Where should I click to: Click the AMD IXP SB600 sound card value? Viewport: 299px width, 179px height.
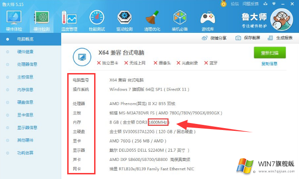(x=150, y=160)
